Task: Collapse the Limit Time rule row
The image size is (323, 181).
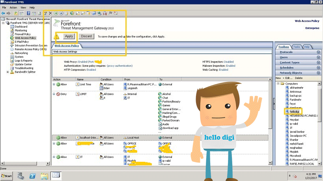Action: (x=54, y=84)
